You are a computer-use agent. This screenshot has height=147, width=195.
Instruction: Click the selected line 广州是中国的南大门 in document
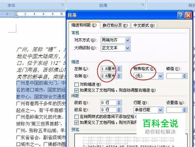click(x=41, y=83)
